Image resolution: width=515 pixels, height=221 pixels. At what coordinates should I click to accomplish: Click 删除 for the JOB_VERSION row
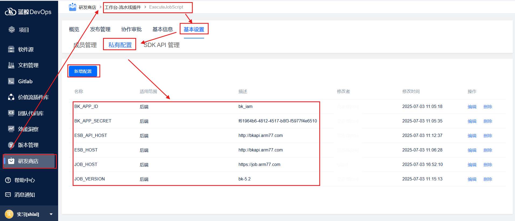[488, 179]
